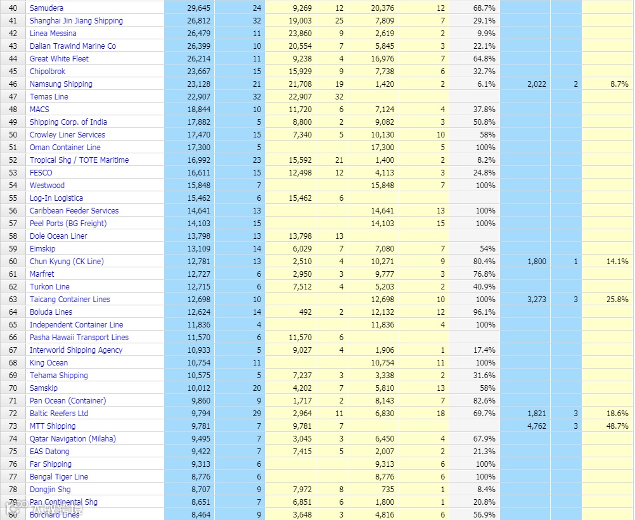This screenshot has width=635, height=520.
Task: Click Namsung Shipping operator name
Action: (x=61, y=84)
